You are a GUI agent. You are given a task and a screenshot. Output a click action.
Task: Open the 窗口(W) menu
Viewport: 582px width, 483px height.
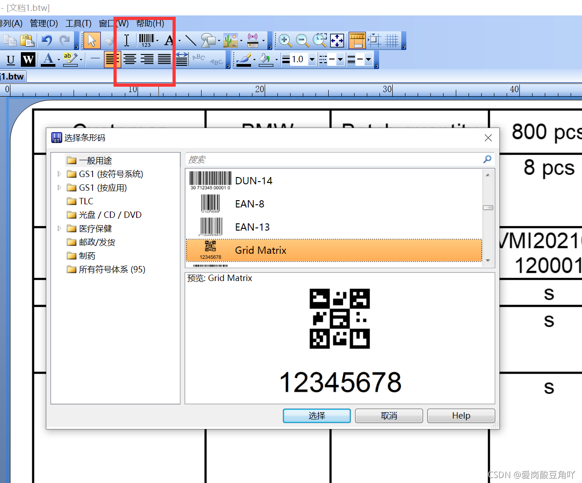[113, 23]
